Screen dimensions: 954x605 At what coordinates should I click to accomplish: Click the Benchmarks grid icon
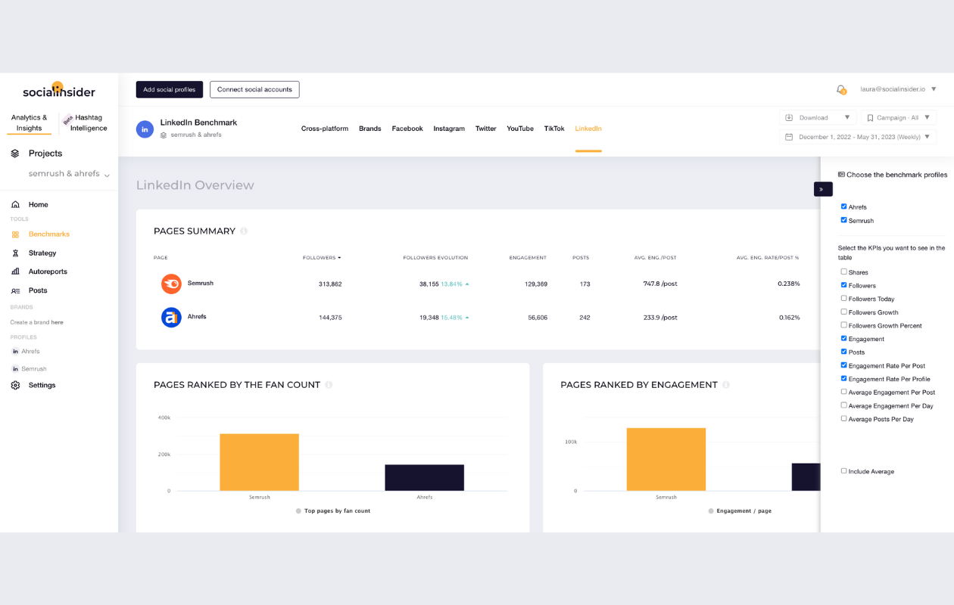click(15, 234)
